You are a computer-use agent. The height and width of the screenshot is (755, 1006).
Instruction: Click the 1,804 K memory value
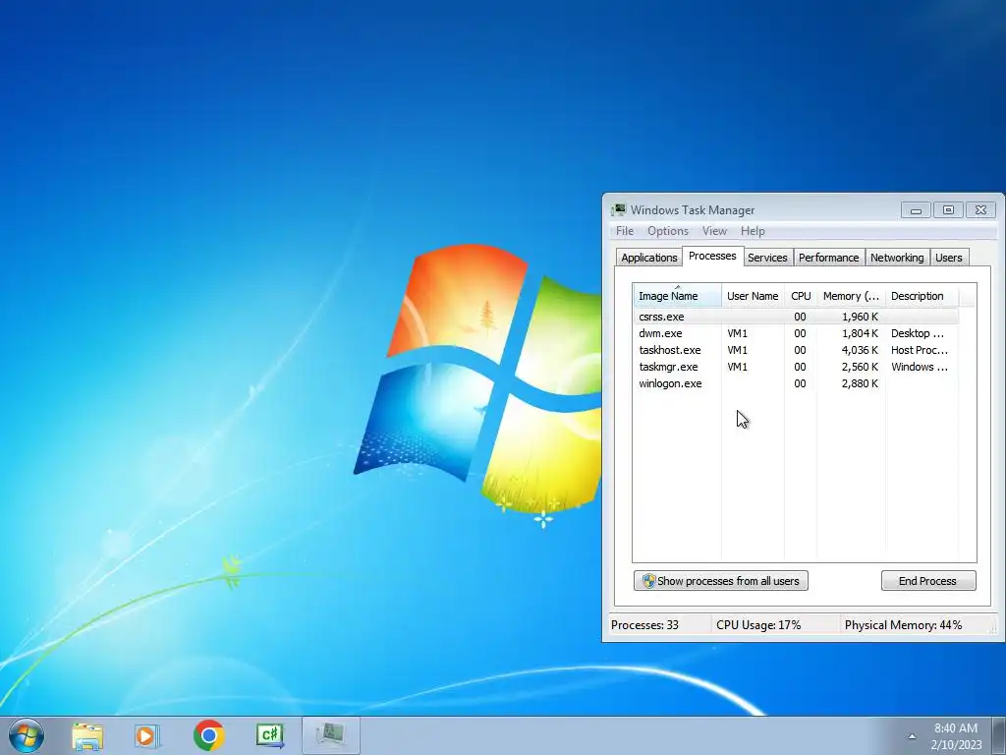point(860,333)
